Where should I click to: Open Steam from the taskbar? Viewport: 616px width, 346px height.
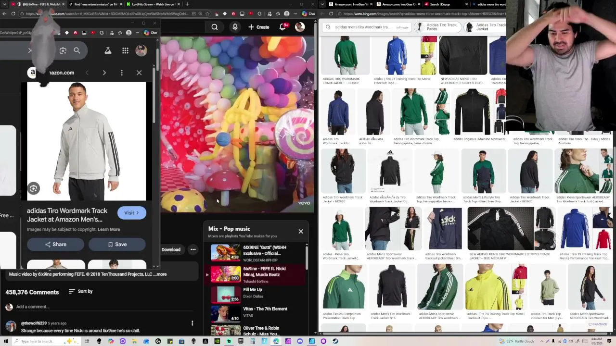(x=335, y=341)
